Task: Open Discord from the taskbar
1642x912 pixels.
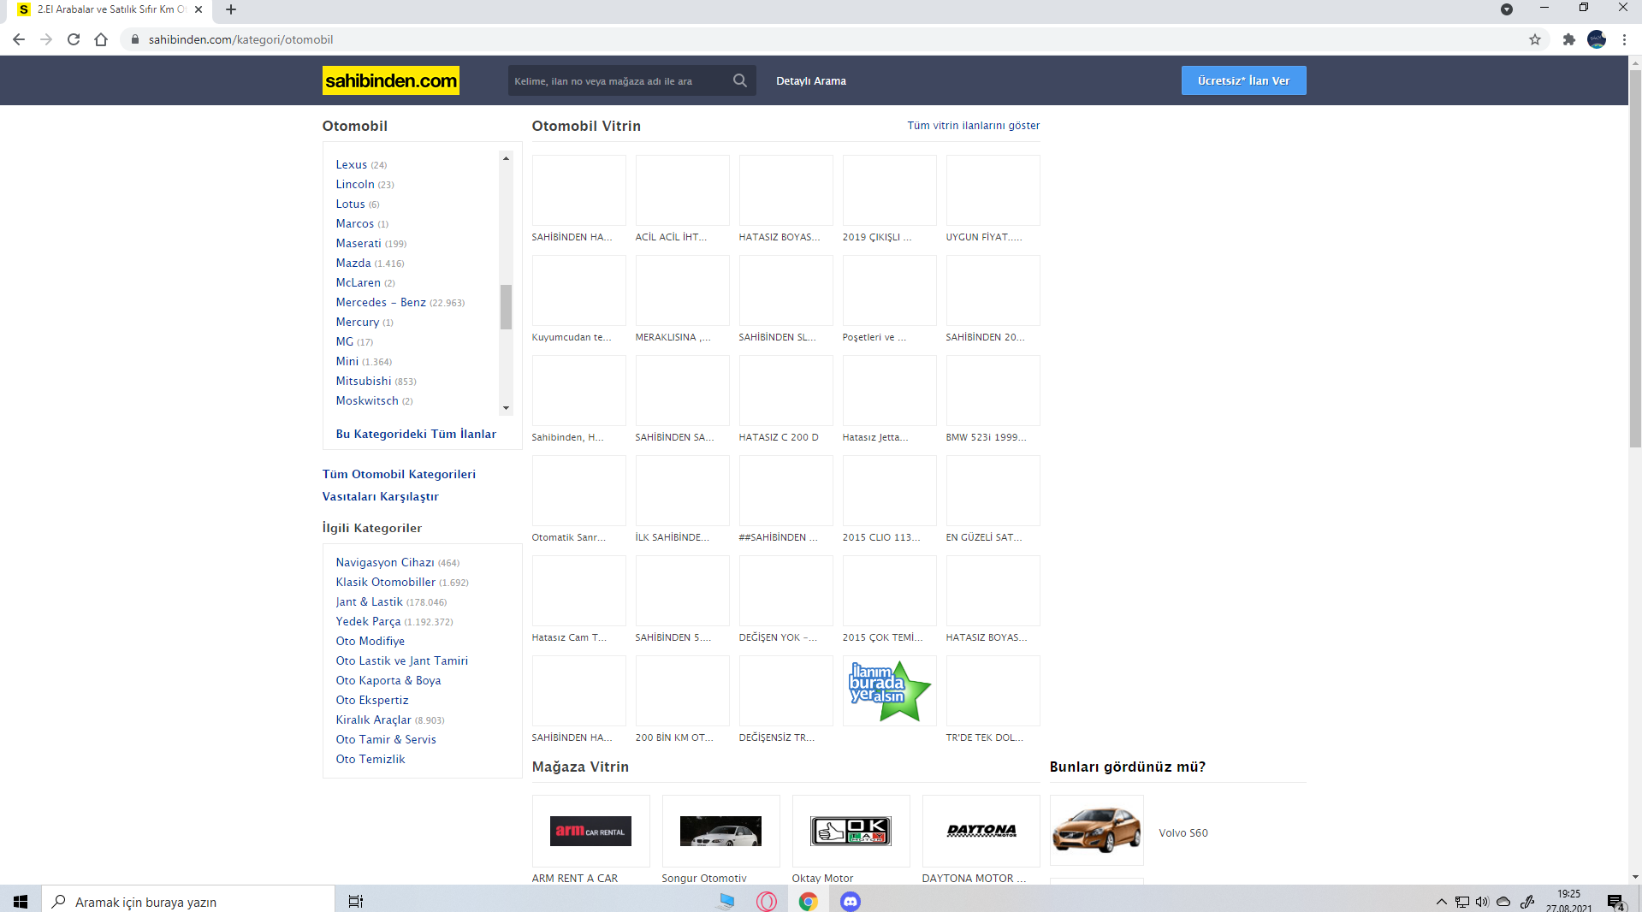Action: (x=851, y=901)
